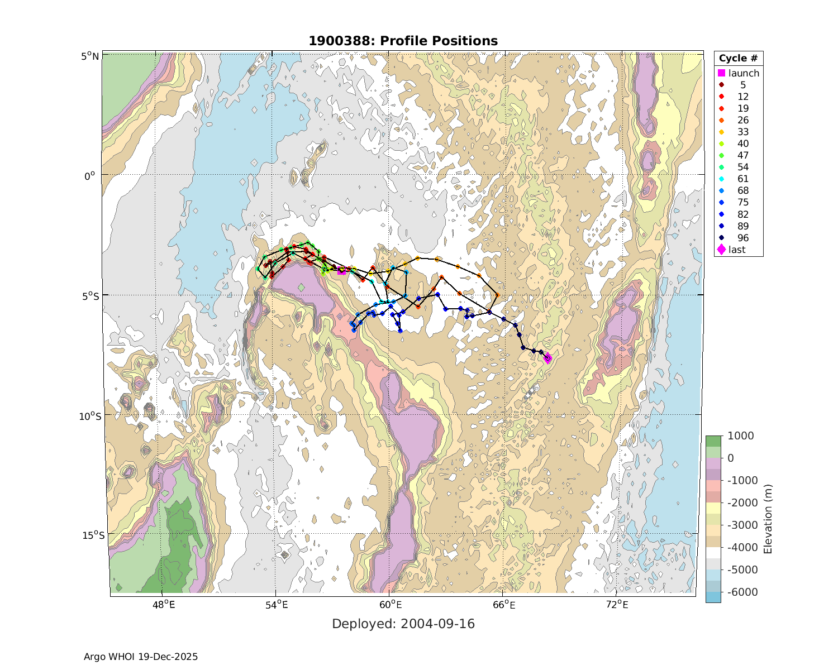Click the plot title "1900388: Profile Positions"
838x670 pixels.
click(x=403, y=41)
